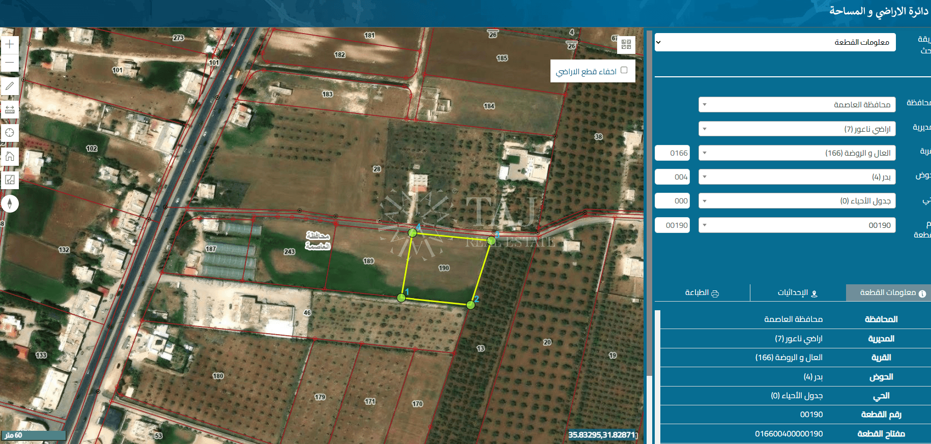This screenshot has height=444, width=931.
Task: Expand the العال و الروضة (166) village dropdown
Action: click(797, 153)
